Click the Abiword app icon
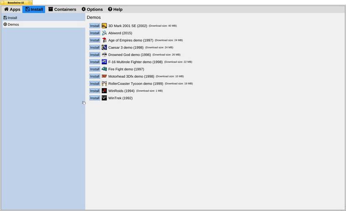346x211 pixels. click(x=104, y=33)
